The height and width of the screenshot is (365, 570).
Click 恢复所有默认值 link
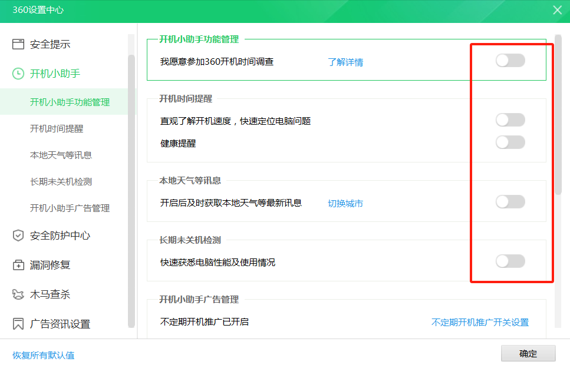pyautogui.click(x=43, y=355)
